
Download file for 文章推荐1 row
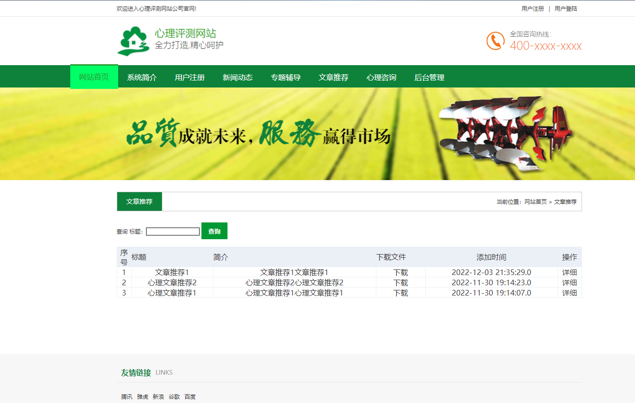coord(401,272)
